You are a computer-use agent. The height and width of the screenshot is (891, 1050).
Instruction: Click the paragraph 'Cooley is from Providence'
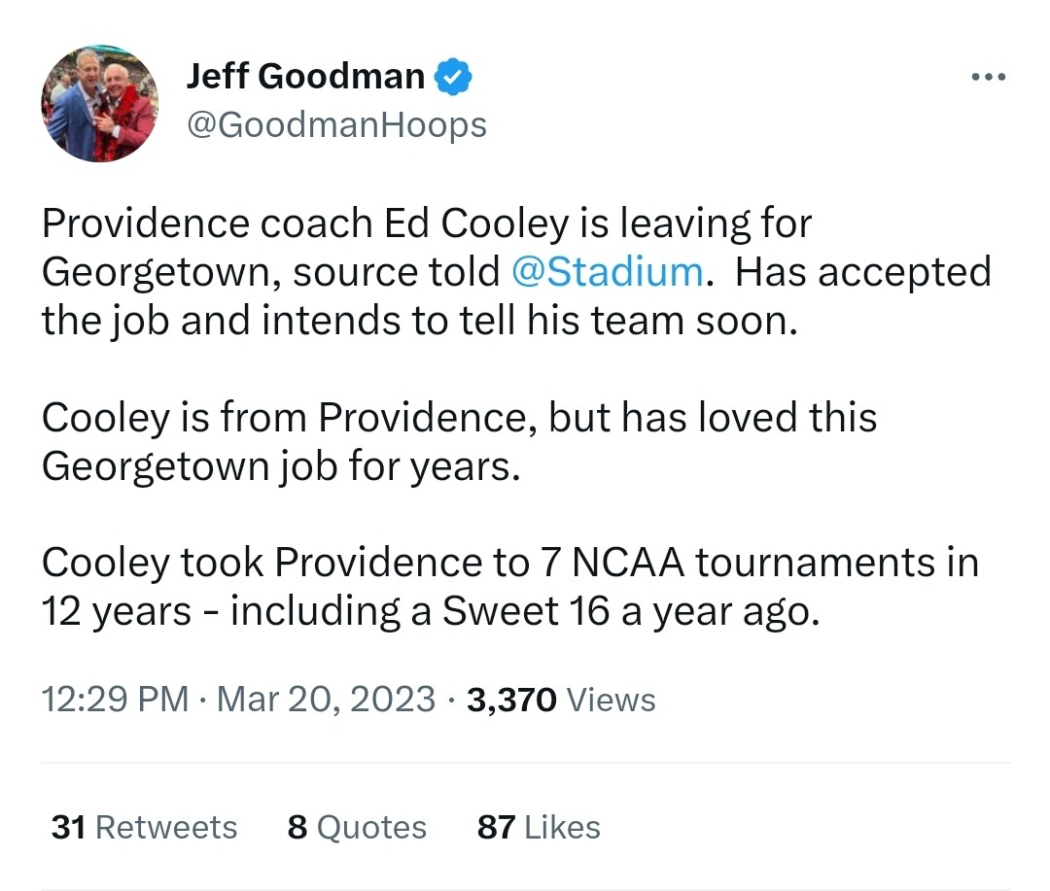(459, 418)
